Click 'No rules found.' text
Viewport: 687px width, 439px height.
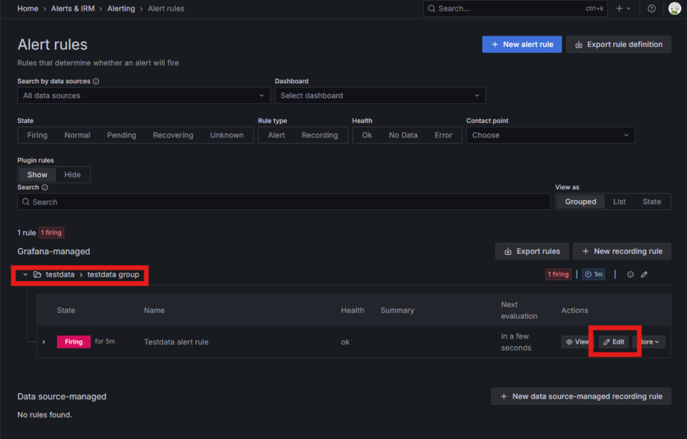click(45, 415)
